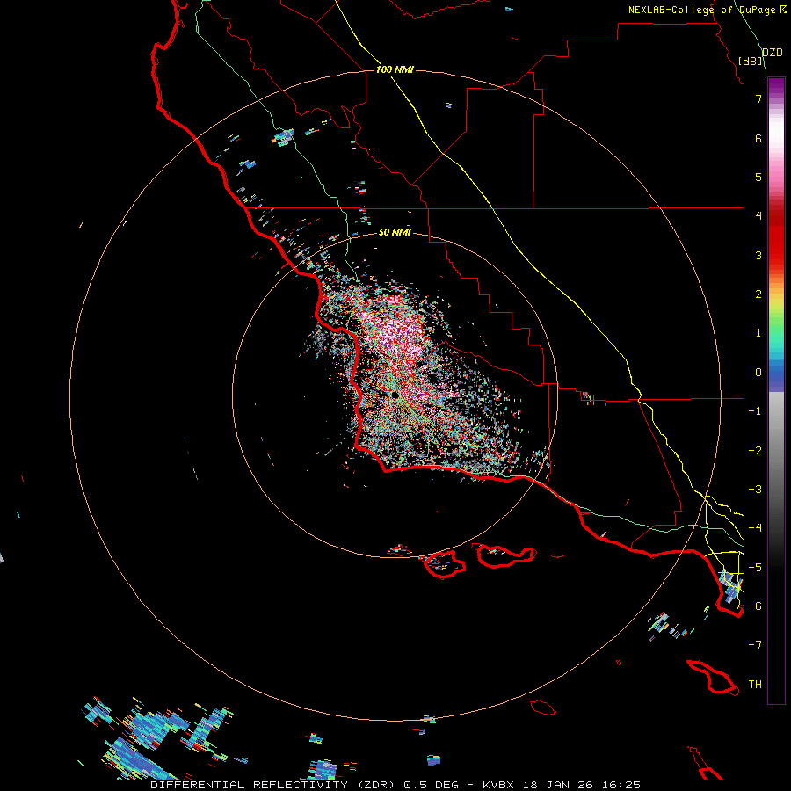Click the '-7' value on the color scale

pos(755,645)
